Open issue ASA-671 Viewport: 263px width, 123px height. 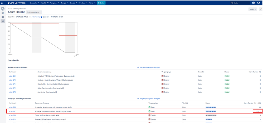[12, 84]
